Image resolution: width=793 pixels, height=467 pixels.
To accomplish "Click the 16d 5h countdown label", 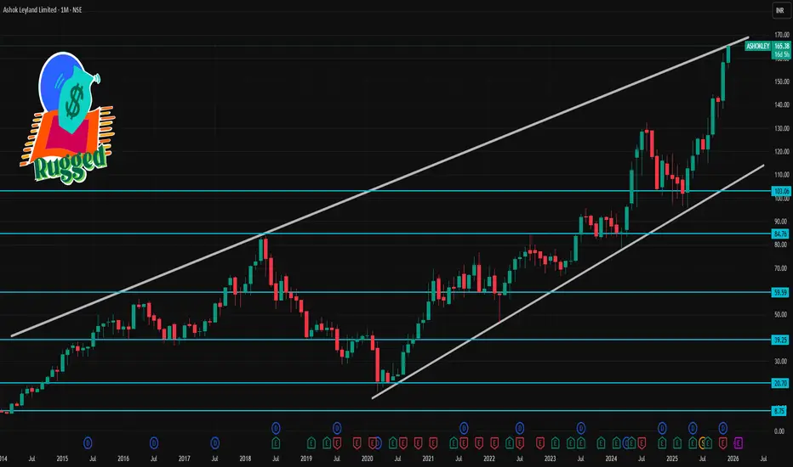I will (x=781, y=54).
